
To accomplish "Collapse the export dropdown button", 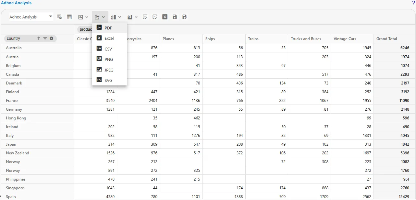I will [100, 17].
